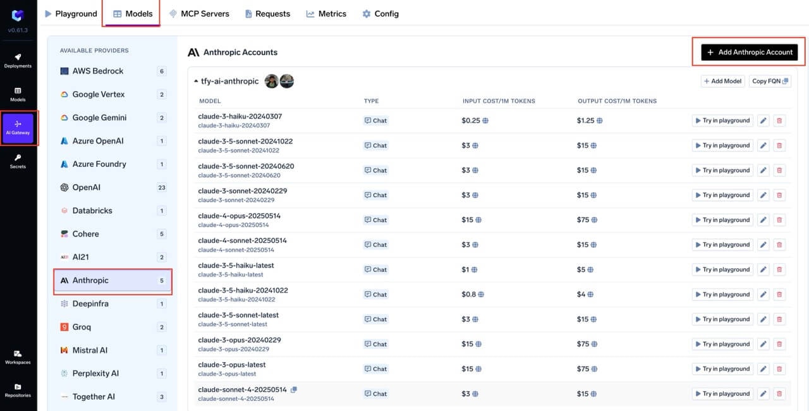Delete the claude-3-opus-20240229 model

pos(779,344)
